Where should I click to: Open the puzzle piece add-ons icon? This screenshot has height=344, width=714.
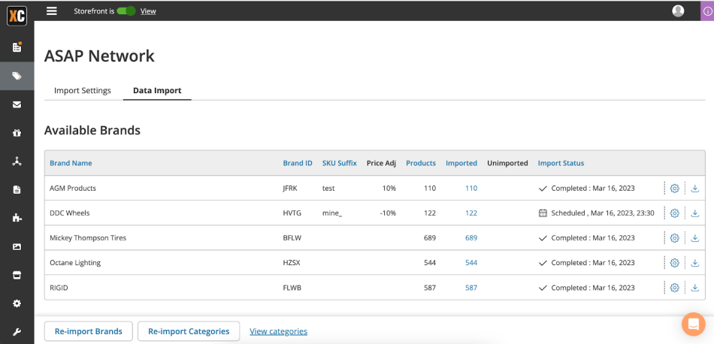(x=17, y=218)
